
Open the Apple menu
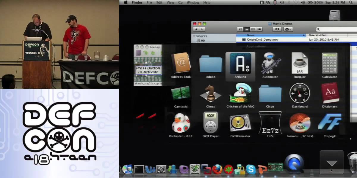pos(125,2)
